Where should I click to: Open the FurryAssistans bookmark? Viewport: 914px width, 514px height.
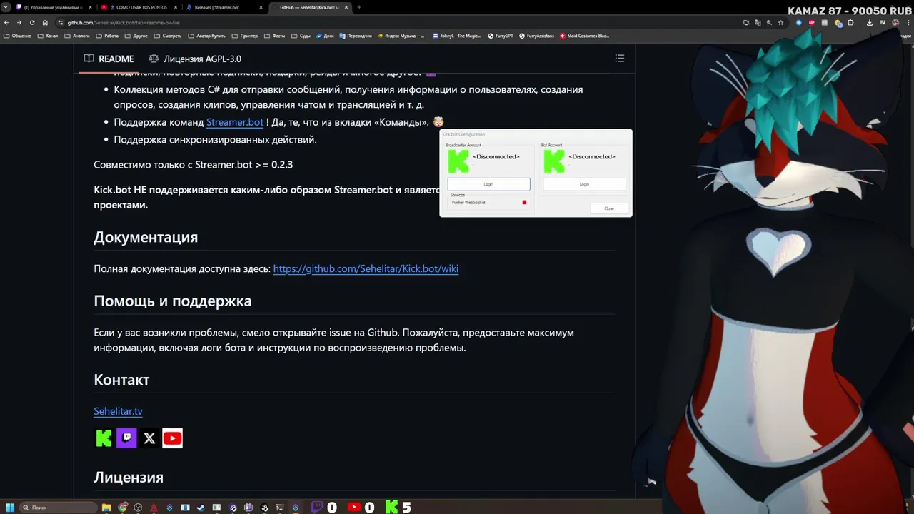tap(536, 36)
